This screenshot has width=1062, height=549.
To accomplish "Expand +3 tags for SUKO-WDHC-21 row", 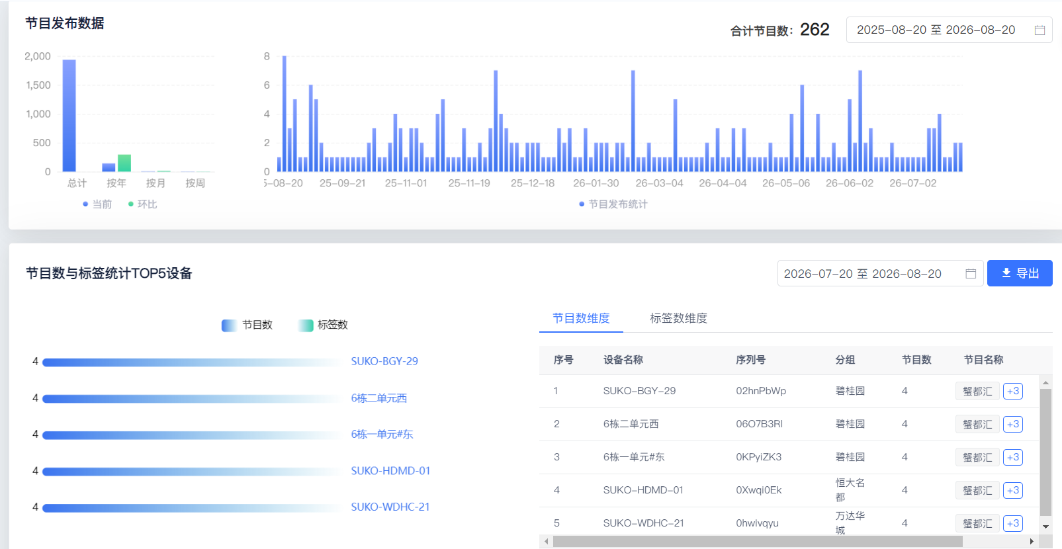I will tap(1013, 523).
